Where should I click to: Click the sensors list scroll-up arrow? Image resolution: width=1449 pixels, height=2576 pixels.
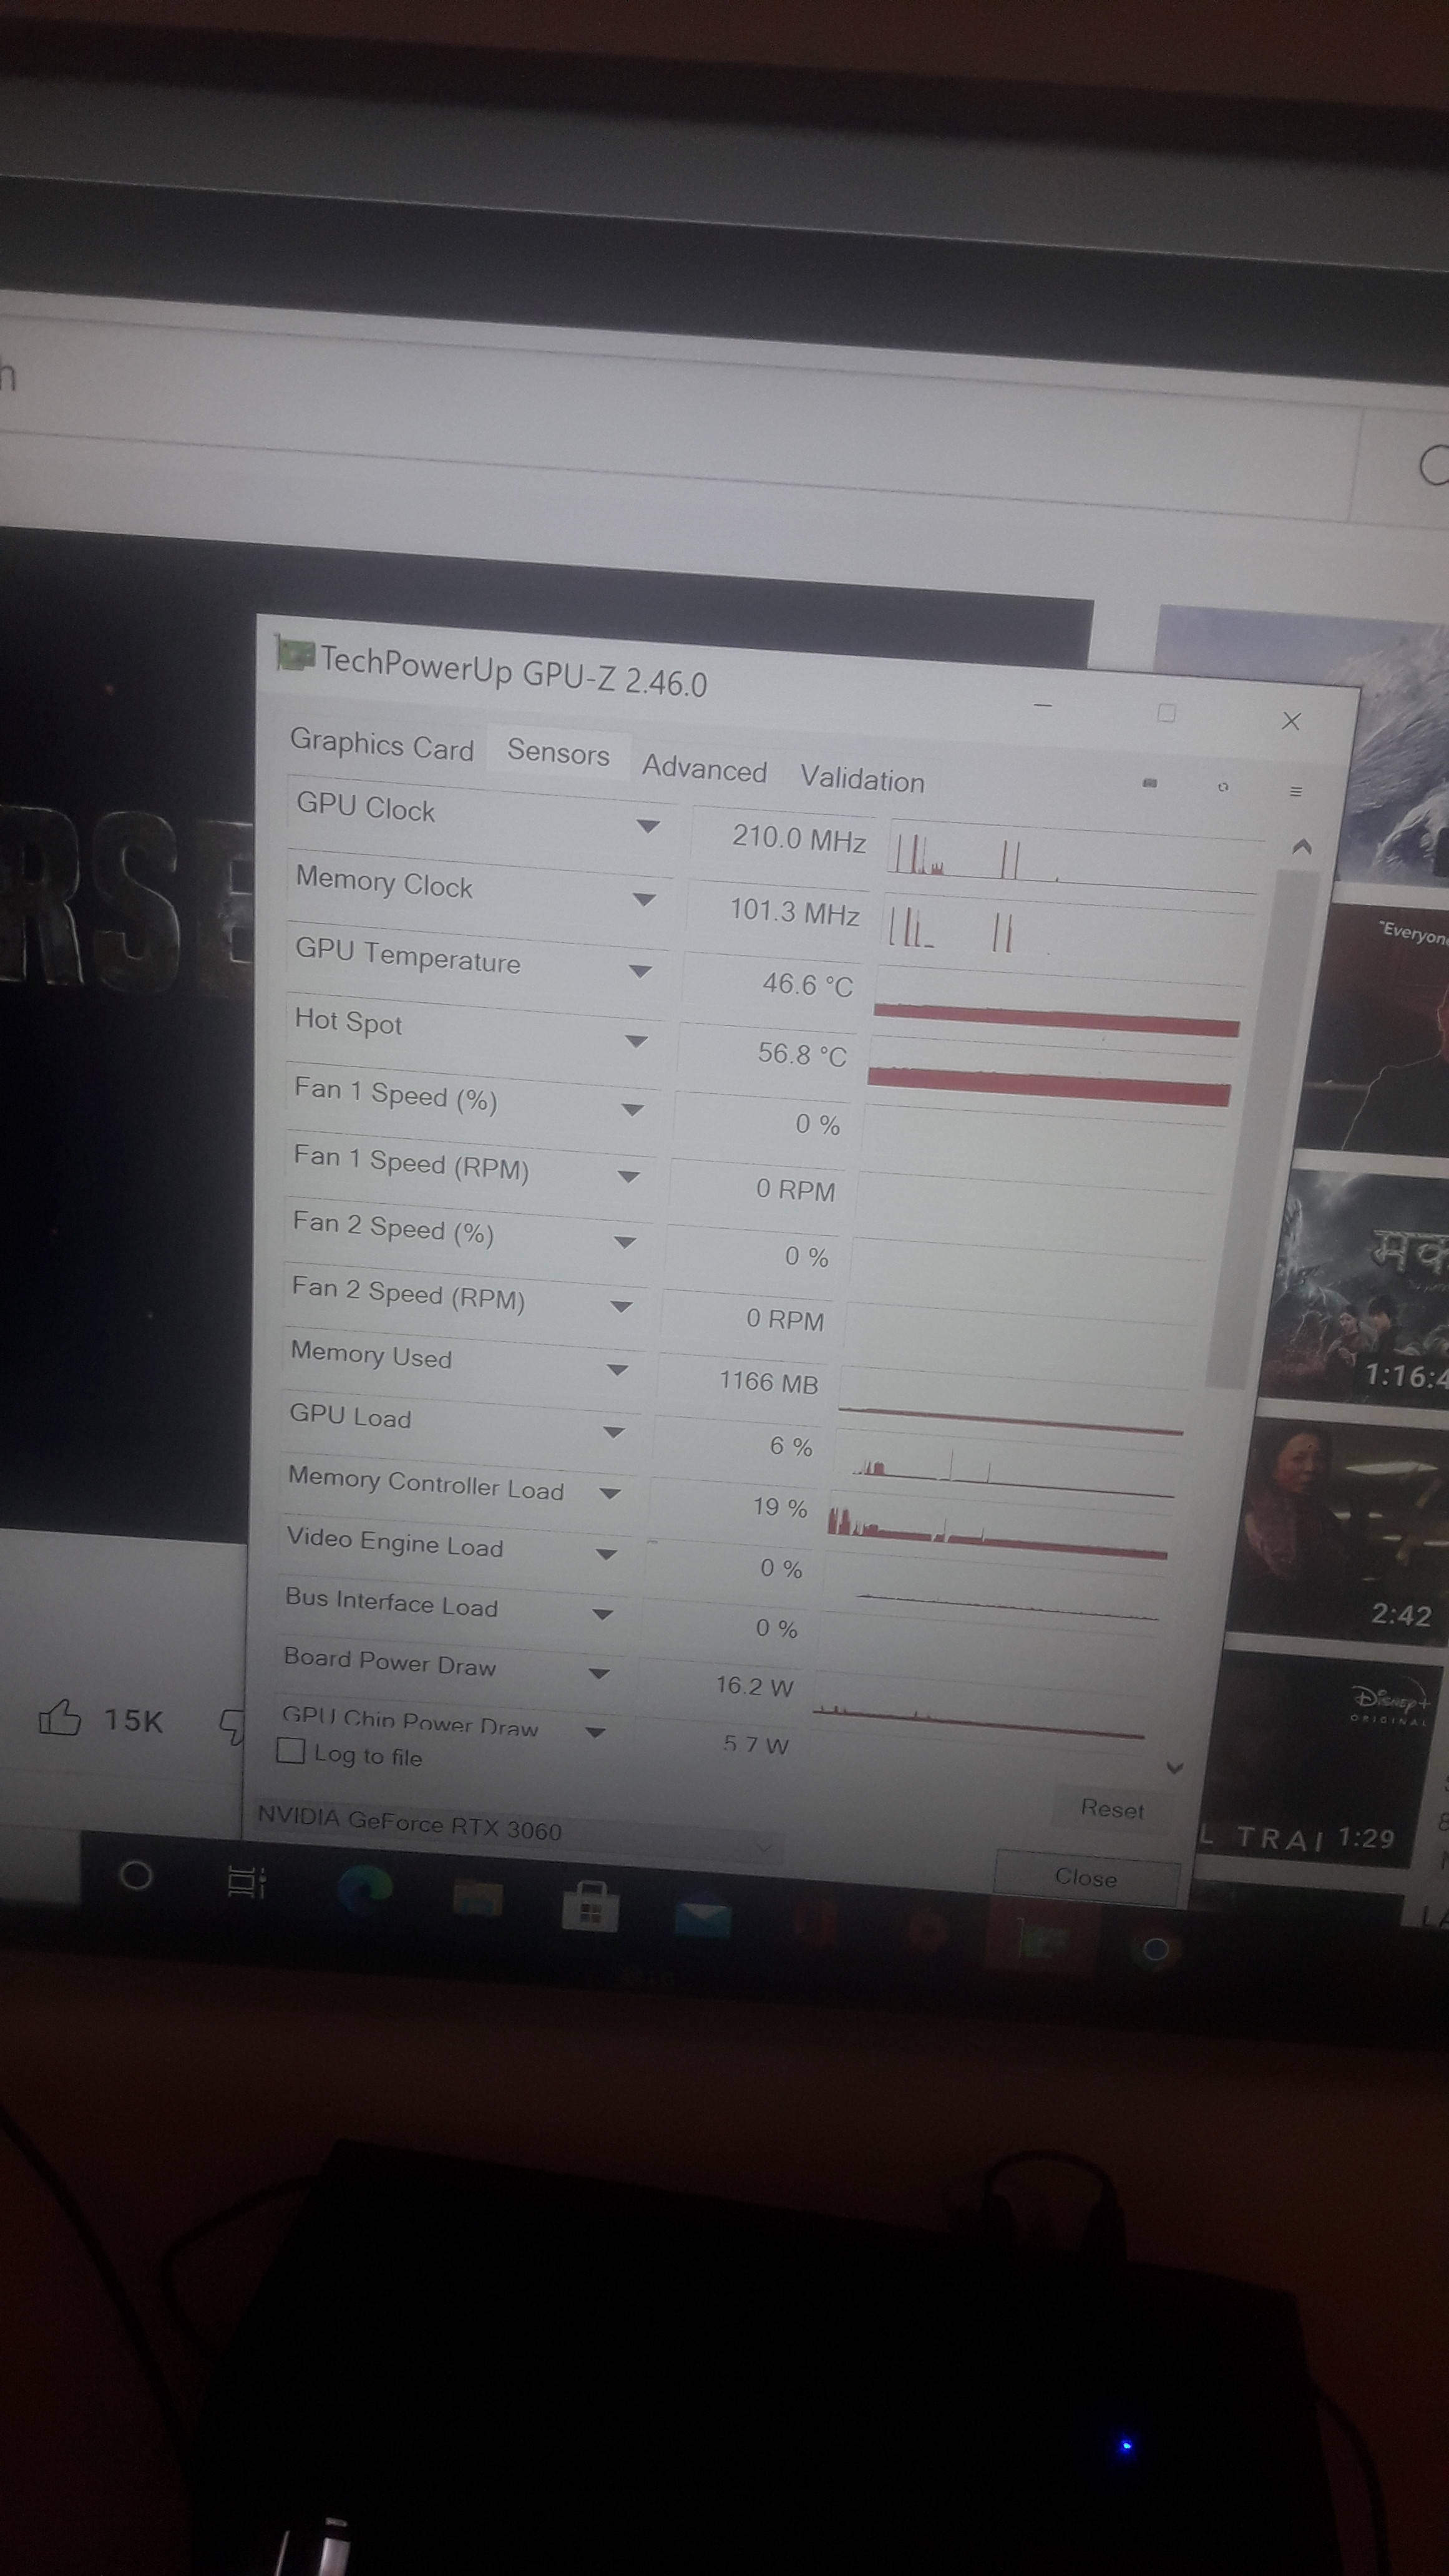click(1301, 847)
